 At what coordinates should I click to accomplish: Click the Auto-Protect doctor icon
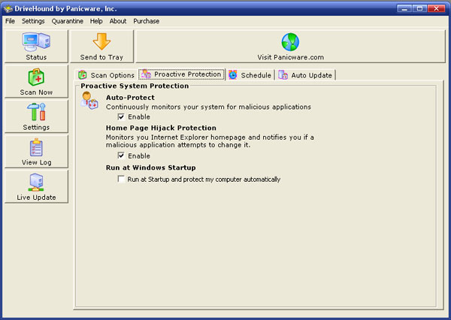tap(89, 101)
